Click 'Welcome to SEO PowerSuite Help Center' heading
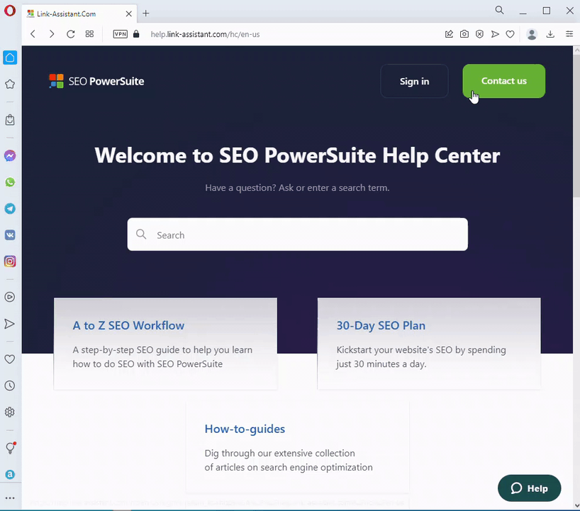580x511 pixels. (297, 155)
